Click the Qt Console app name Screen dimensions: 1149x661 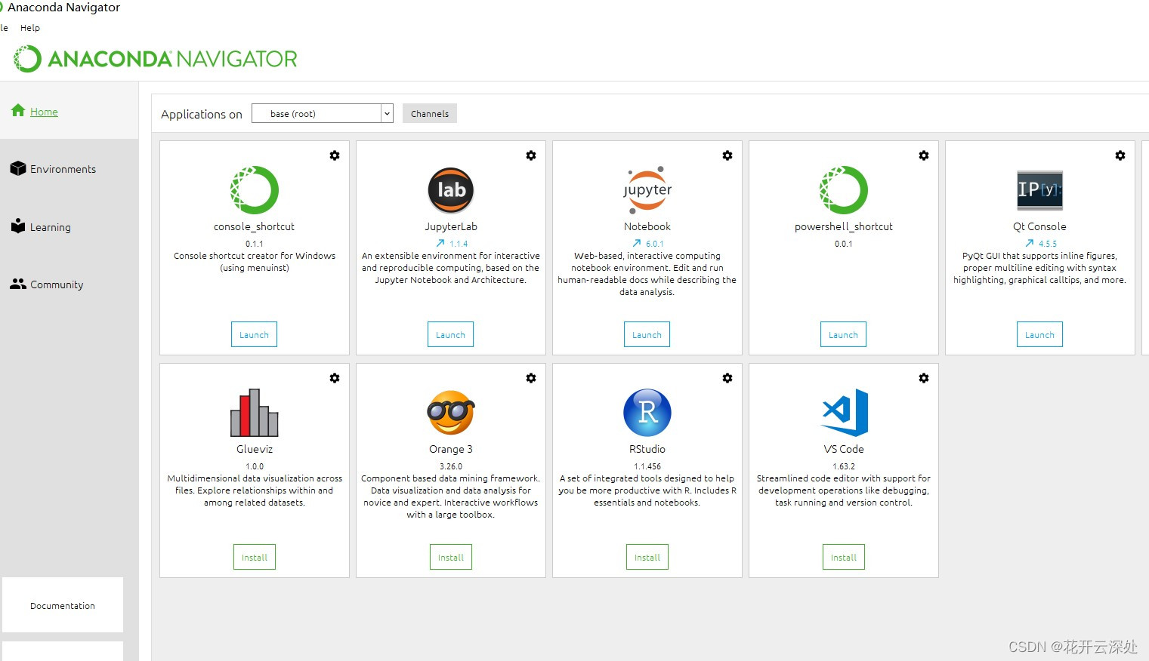pyautogui.click(x=1039, y=226)
